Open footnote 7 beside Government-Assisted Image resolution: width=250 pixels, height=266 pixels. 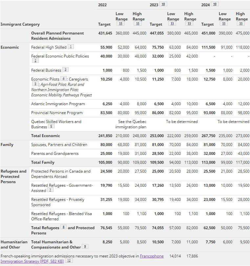point(50,190)
